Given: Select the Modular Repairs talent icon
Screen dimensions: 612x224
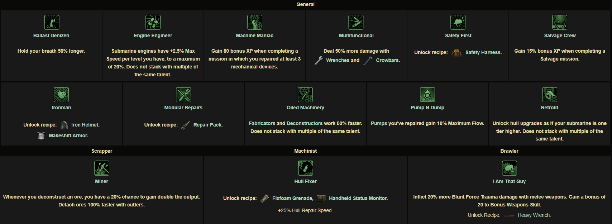Looking at the screenshot, I should point(183,95).
